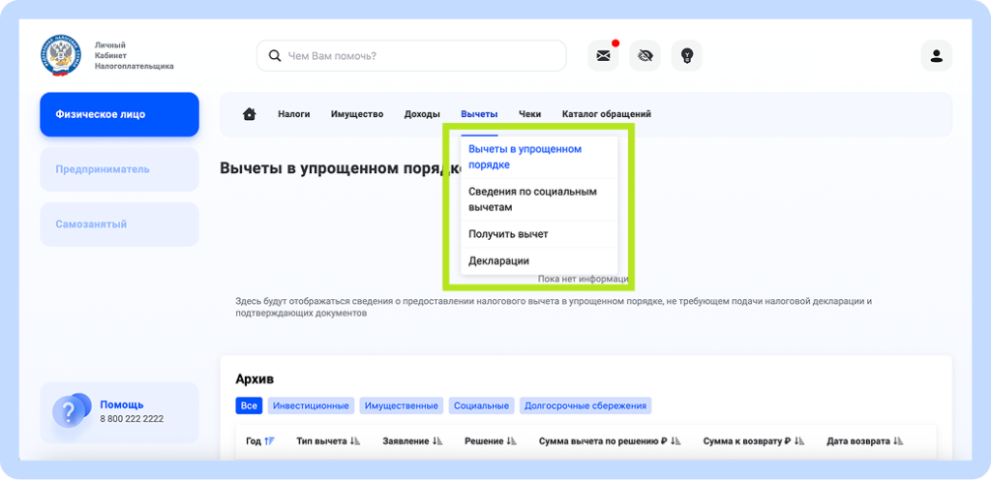
Task: Switch to Самозанятый section
Action: click(x=119, y=225)
